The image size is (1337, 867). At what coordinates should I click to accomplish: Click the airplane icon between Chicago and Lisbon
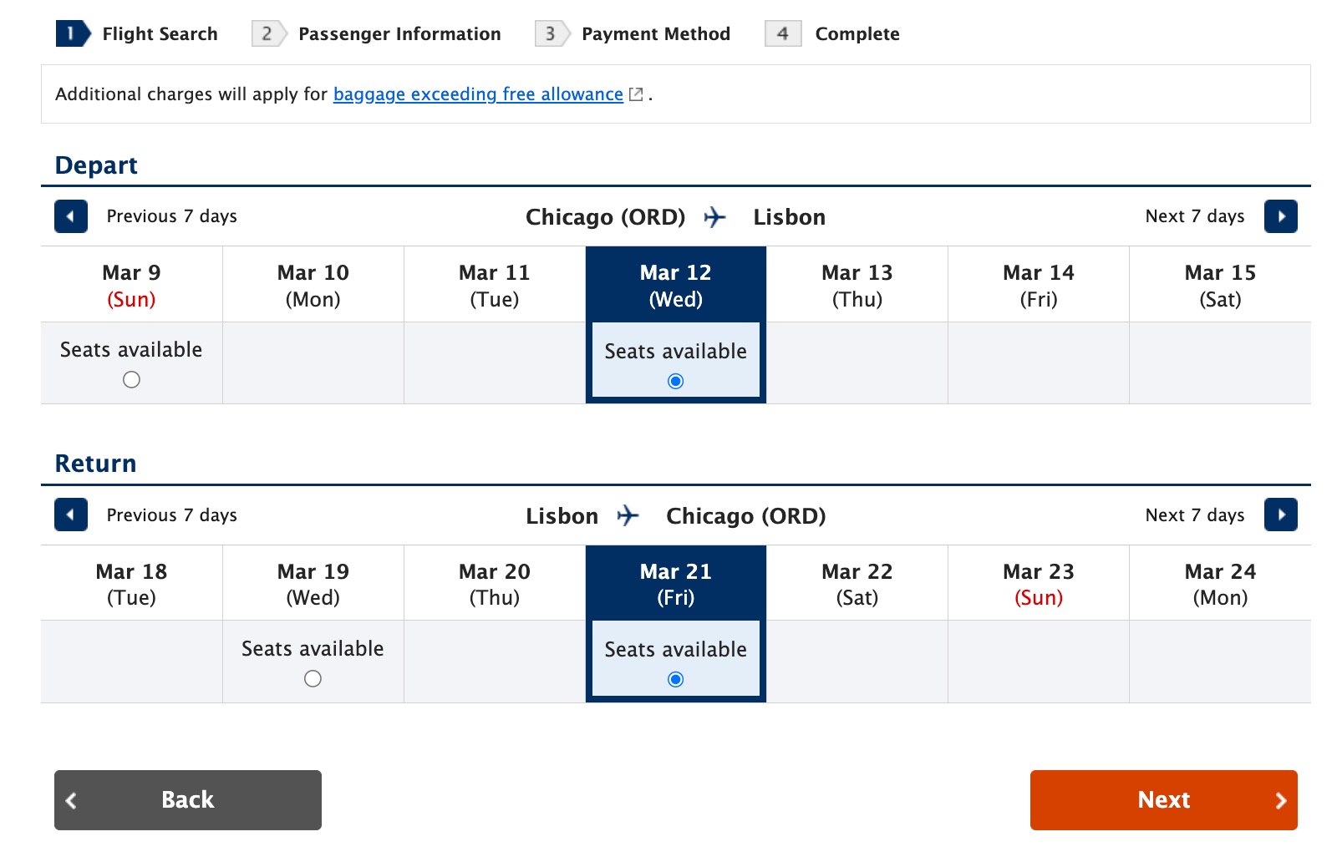click(x=715, y=216)
